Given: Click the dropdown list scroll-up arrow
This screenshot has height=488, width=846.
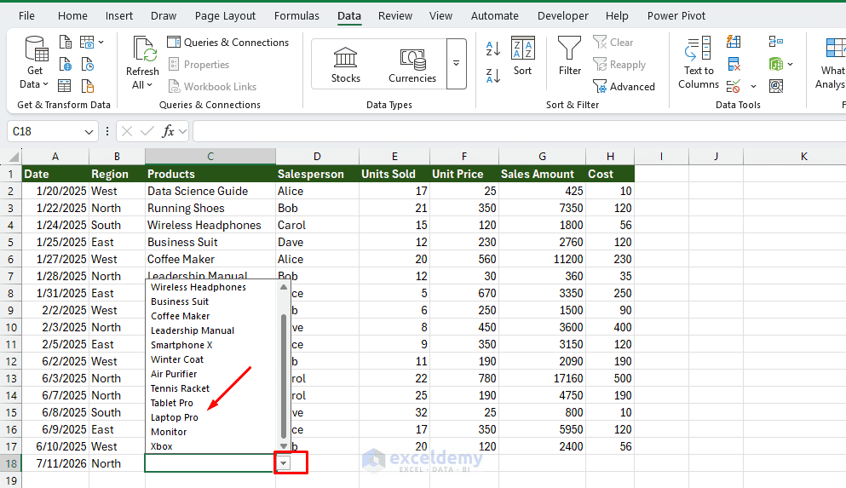Looking at the screenshot, I should click(284, 287).
